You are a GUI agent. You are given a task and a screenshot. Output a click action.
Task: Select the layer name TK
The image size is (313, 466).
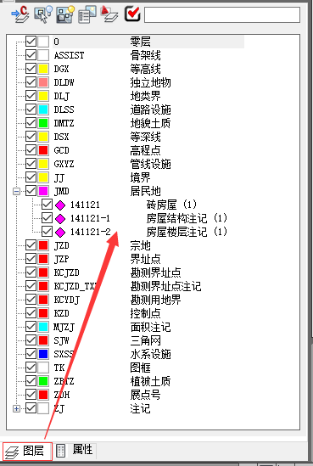coord(59,368)
